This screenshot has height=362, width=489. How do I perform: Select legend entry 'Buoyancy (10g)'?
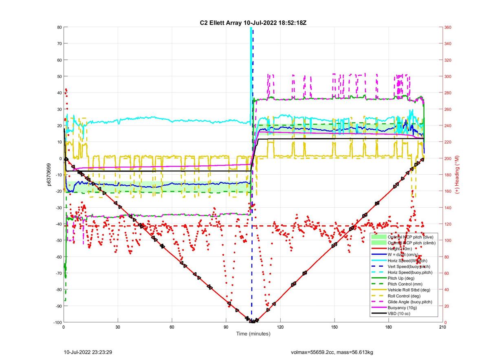click(394, 307)
